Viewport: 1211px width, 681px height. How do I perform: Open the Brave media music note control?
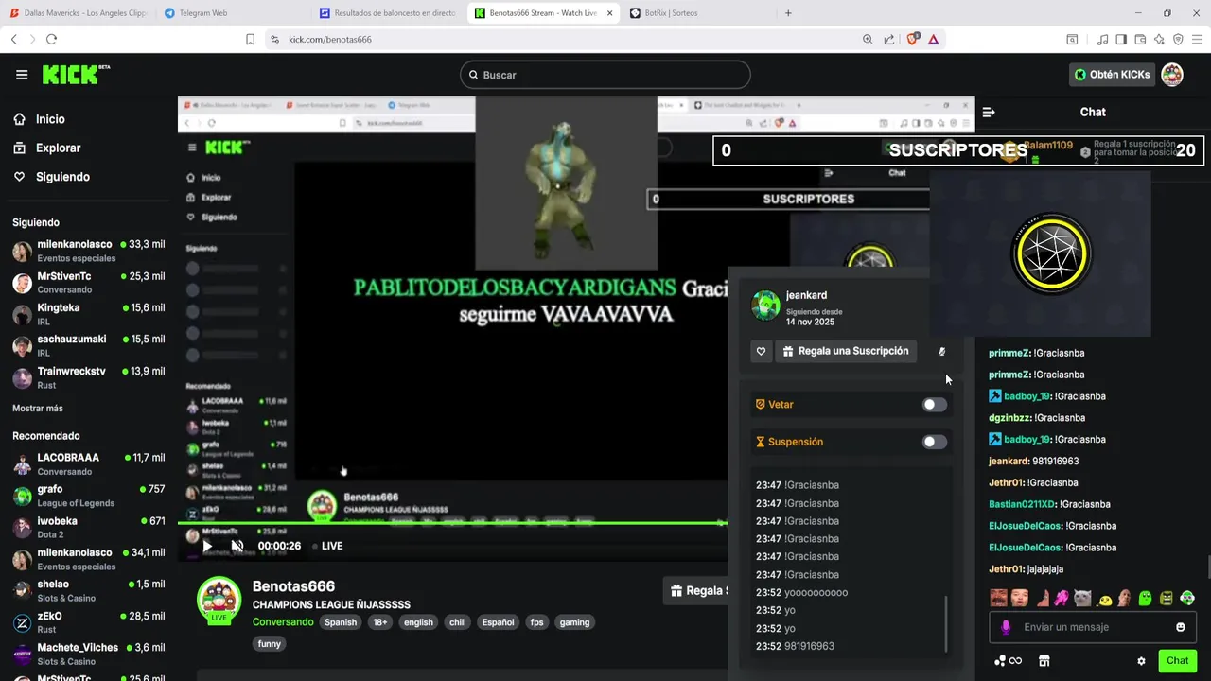coord(1102,39)
